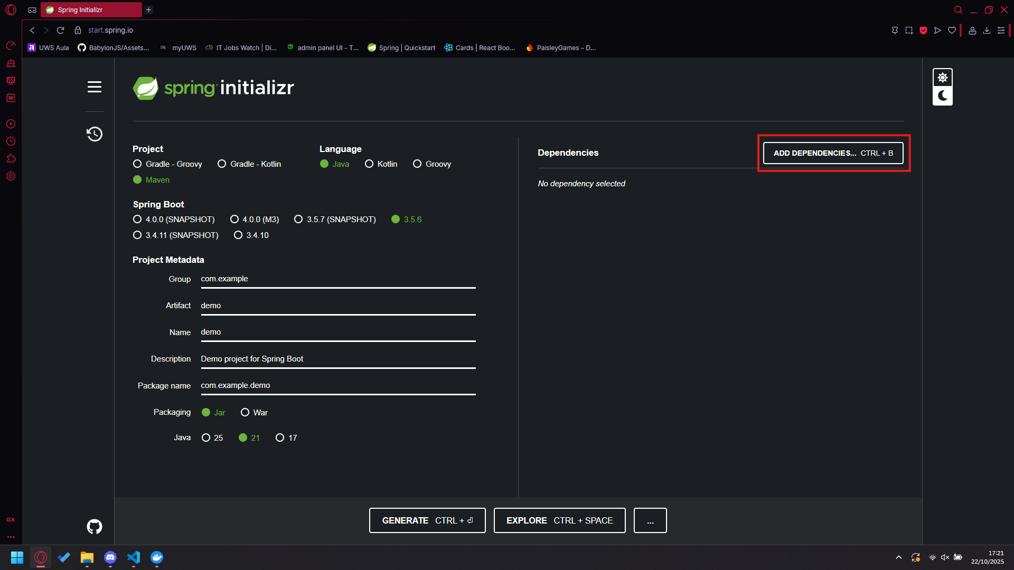Open the Opera sidebar settings gear
The height and width of the screenshot is (570, 1014).
click(x=11, y=176)
